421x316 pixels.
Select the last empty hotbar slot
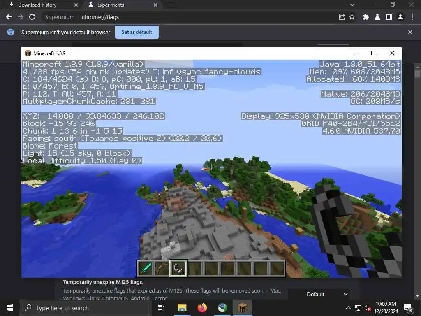pos(277,268)
